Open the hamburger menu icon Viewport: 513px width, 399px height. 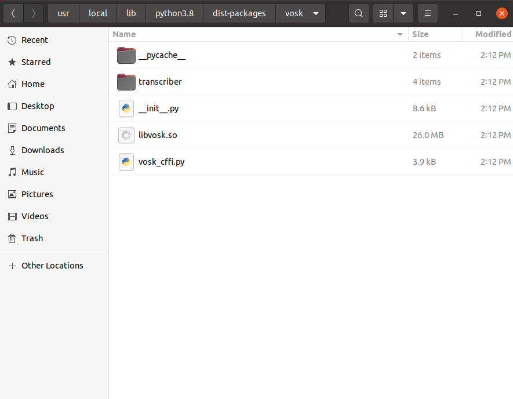[x=427, y=13]
